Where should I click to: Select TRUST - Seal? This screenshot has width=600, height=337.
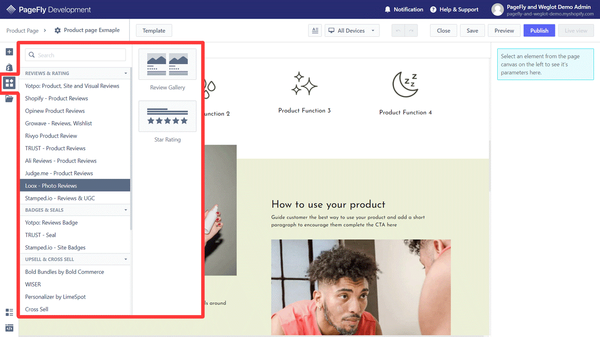[75, 235]
